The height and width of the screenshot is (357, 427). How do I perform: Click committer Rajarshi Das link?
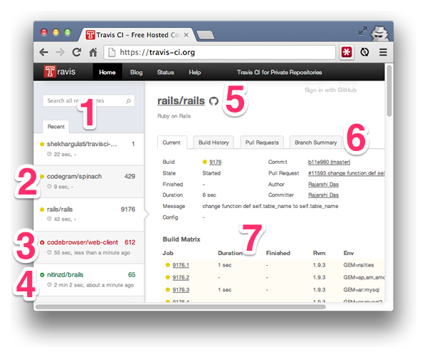324,195
